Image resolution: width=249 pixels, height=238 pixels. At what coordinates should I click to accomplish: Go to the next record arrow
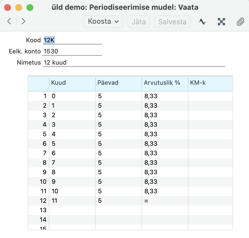[23, 22]
